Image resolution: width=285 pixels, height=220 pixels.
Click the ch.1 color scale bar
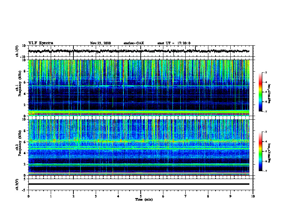tap(261, 92)
